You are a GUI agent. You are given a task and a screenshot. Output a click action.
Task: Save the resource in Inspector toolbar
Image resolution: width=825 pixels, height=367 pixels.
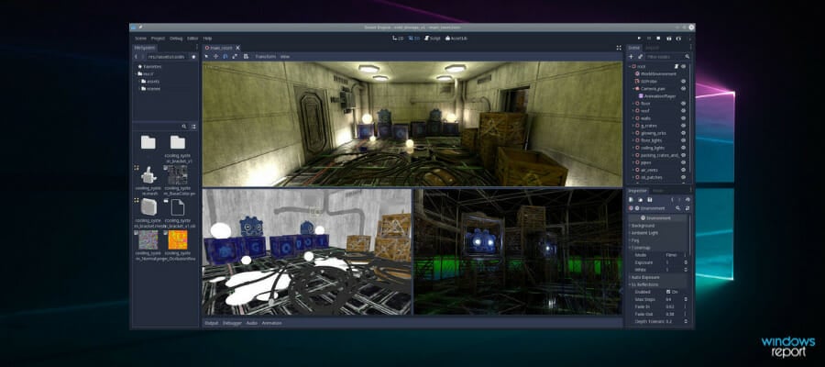(650, 200)
